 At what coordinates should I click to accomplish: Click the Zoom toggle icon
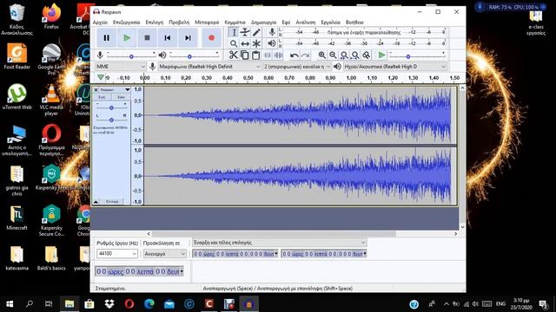367,55
